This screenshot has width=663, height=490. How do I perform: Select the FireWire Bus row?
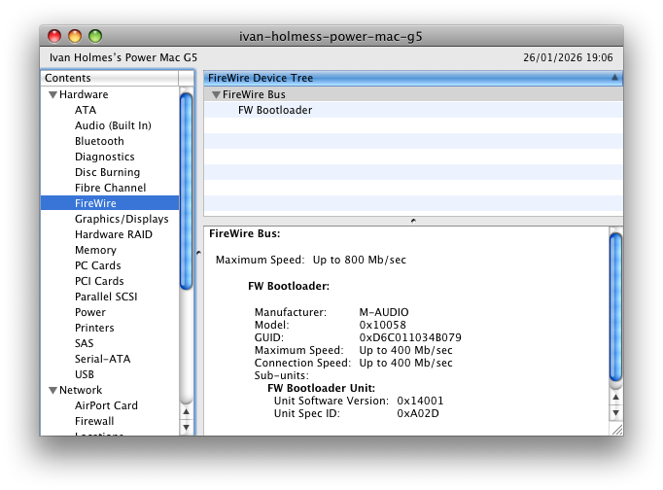click(413, 94)
